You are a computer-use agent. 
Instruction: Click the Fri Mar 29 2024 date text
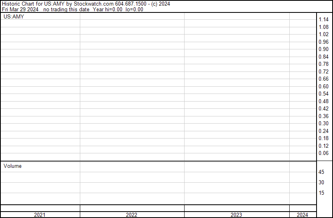pos(20,9)
